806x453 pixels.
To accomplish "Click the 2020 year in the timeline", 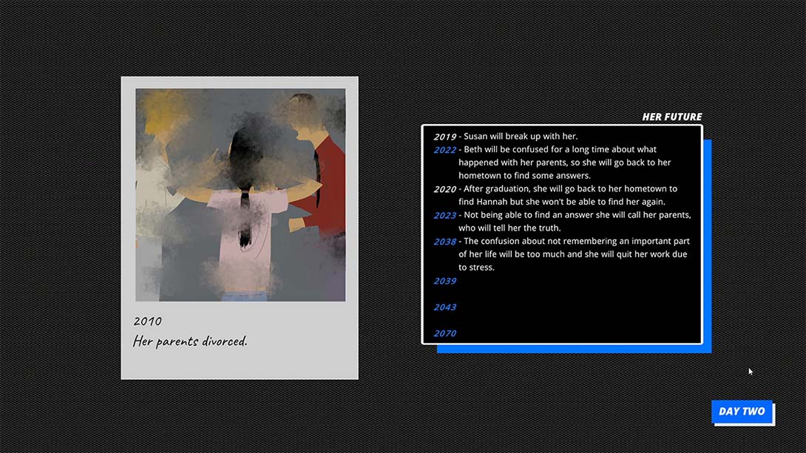I will pos(444,189).
